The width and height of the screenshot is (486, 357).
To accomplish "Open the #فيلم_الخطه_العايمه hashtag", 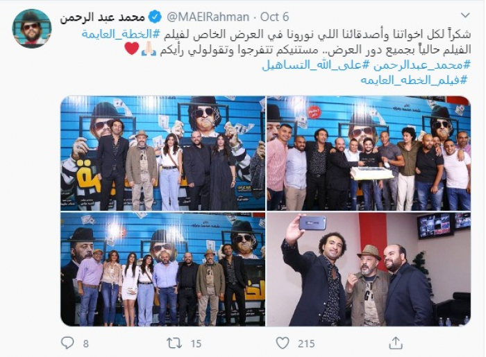I will (x=414, y=80).
